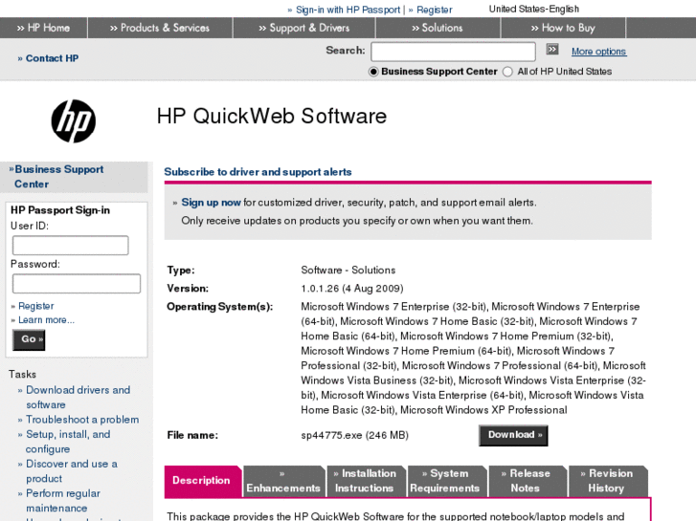Click Software - Solutions type value
The image size is (696, 521).
pos(348,270)
